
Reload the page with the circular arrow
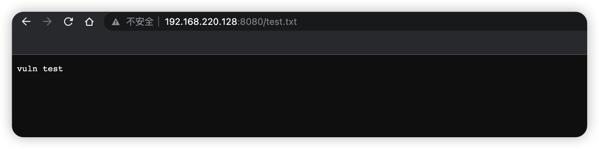pos(68,22)
